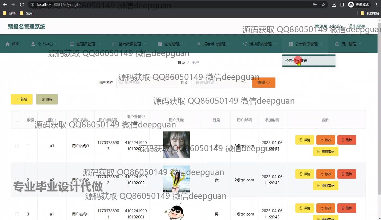Expand the 报考活动管理 dropdown
The width and height of the screenshot is (381, 220).
pyautogui.click(x=214, y=44)
